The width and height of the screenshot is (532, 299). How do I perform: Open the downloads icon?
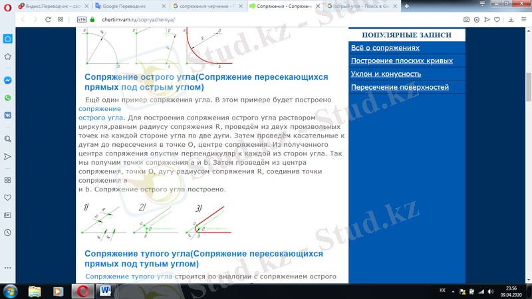[511, 20]
